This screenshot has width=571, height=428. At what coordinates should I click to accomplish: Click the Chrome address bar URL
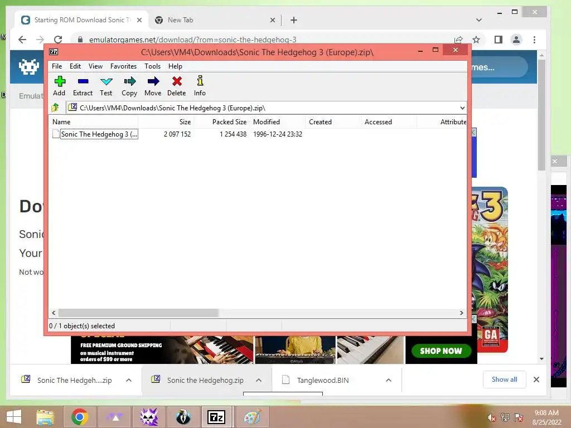point(192,40)
